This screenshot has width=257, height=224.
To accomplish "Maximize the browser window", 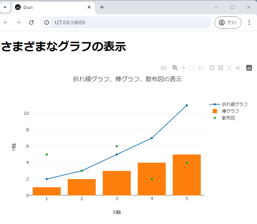I will tap(232, 7).
